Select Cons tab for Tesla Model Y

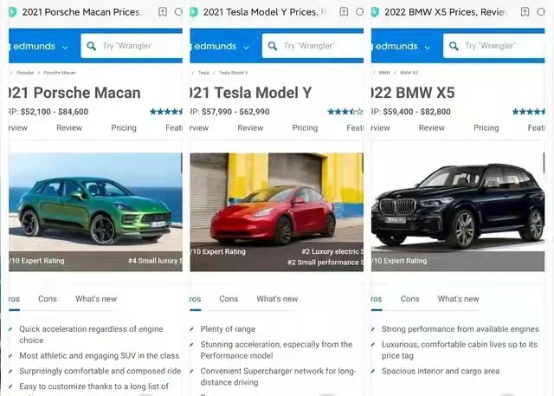pos(229,299)
